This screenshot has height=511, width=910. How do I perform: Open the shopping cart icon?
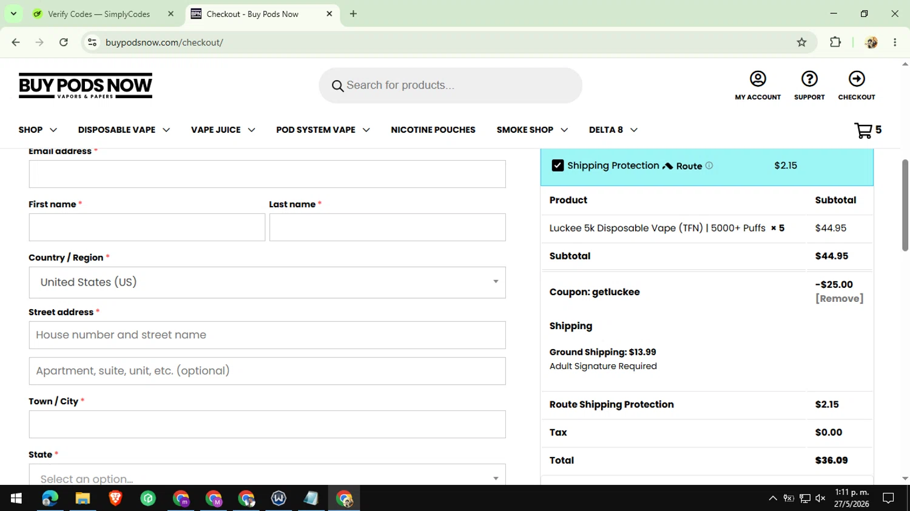863,130
